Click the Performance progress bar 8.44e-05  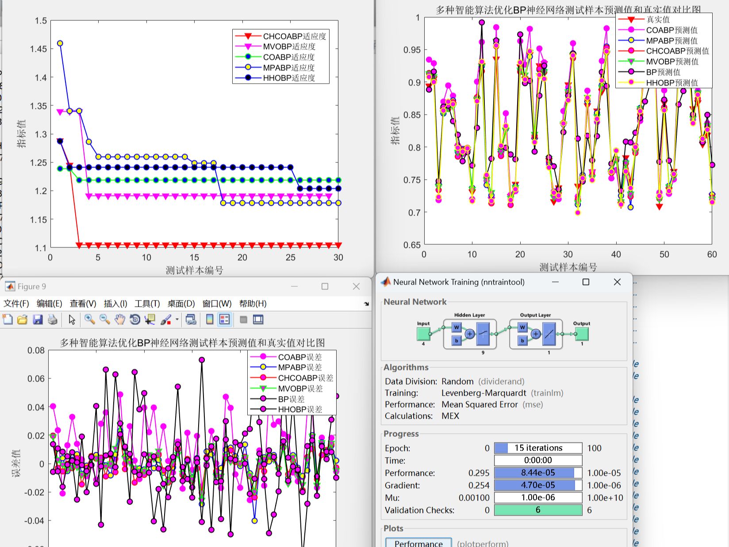click(x=538, y=473)
